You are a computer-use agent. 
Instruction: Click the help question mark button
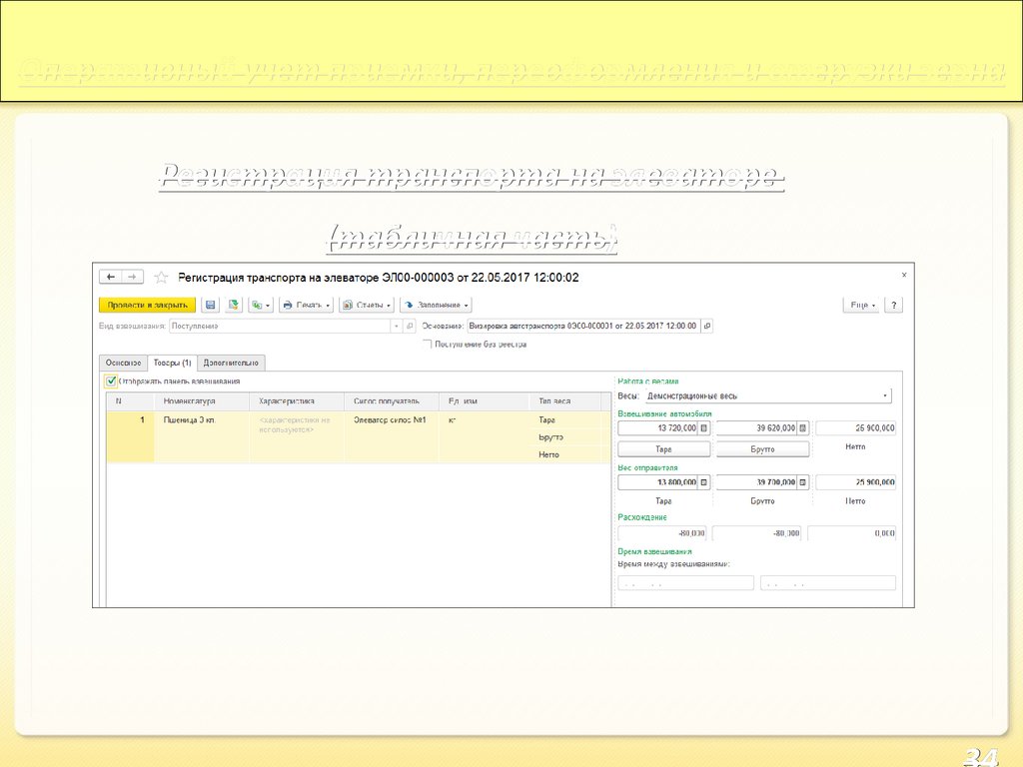893,305
